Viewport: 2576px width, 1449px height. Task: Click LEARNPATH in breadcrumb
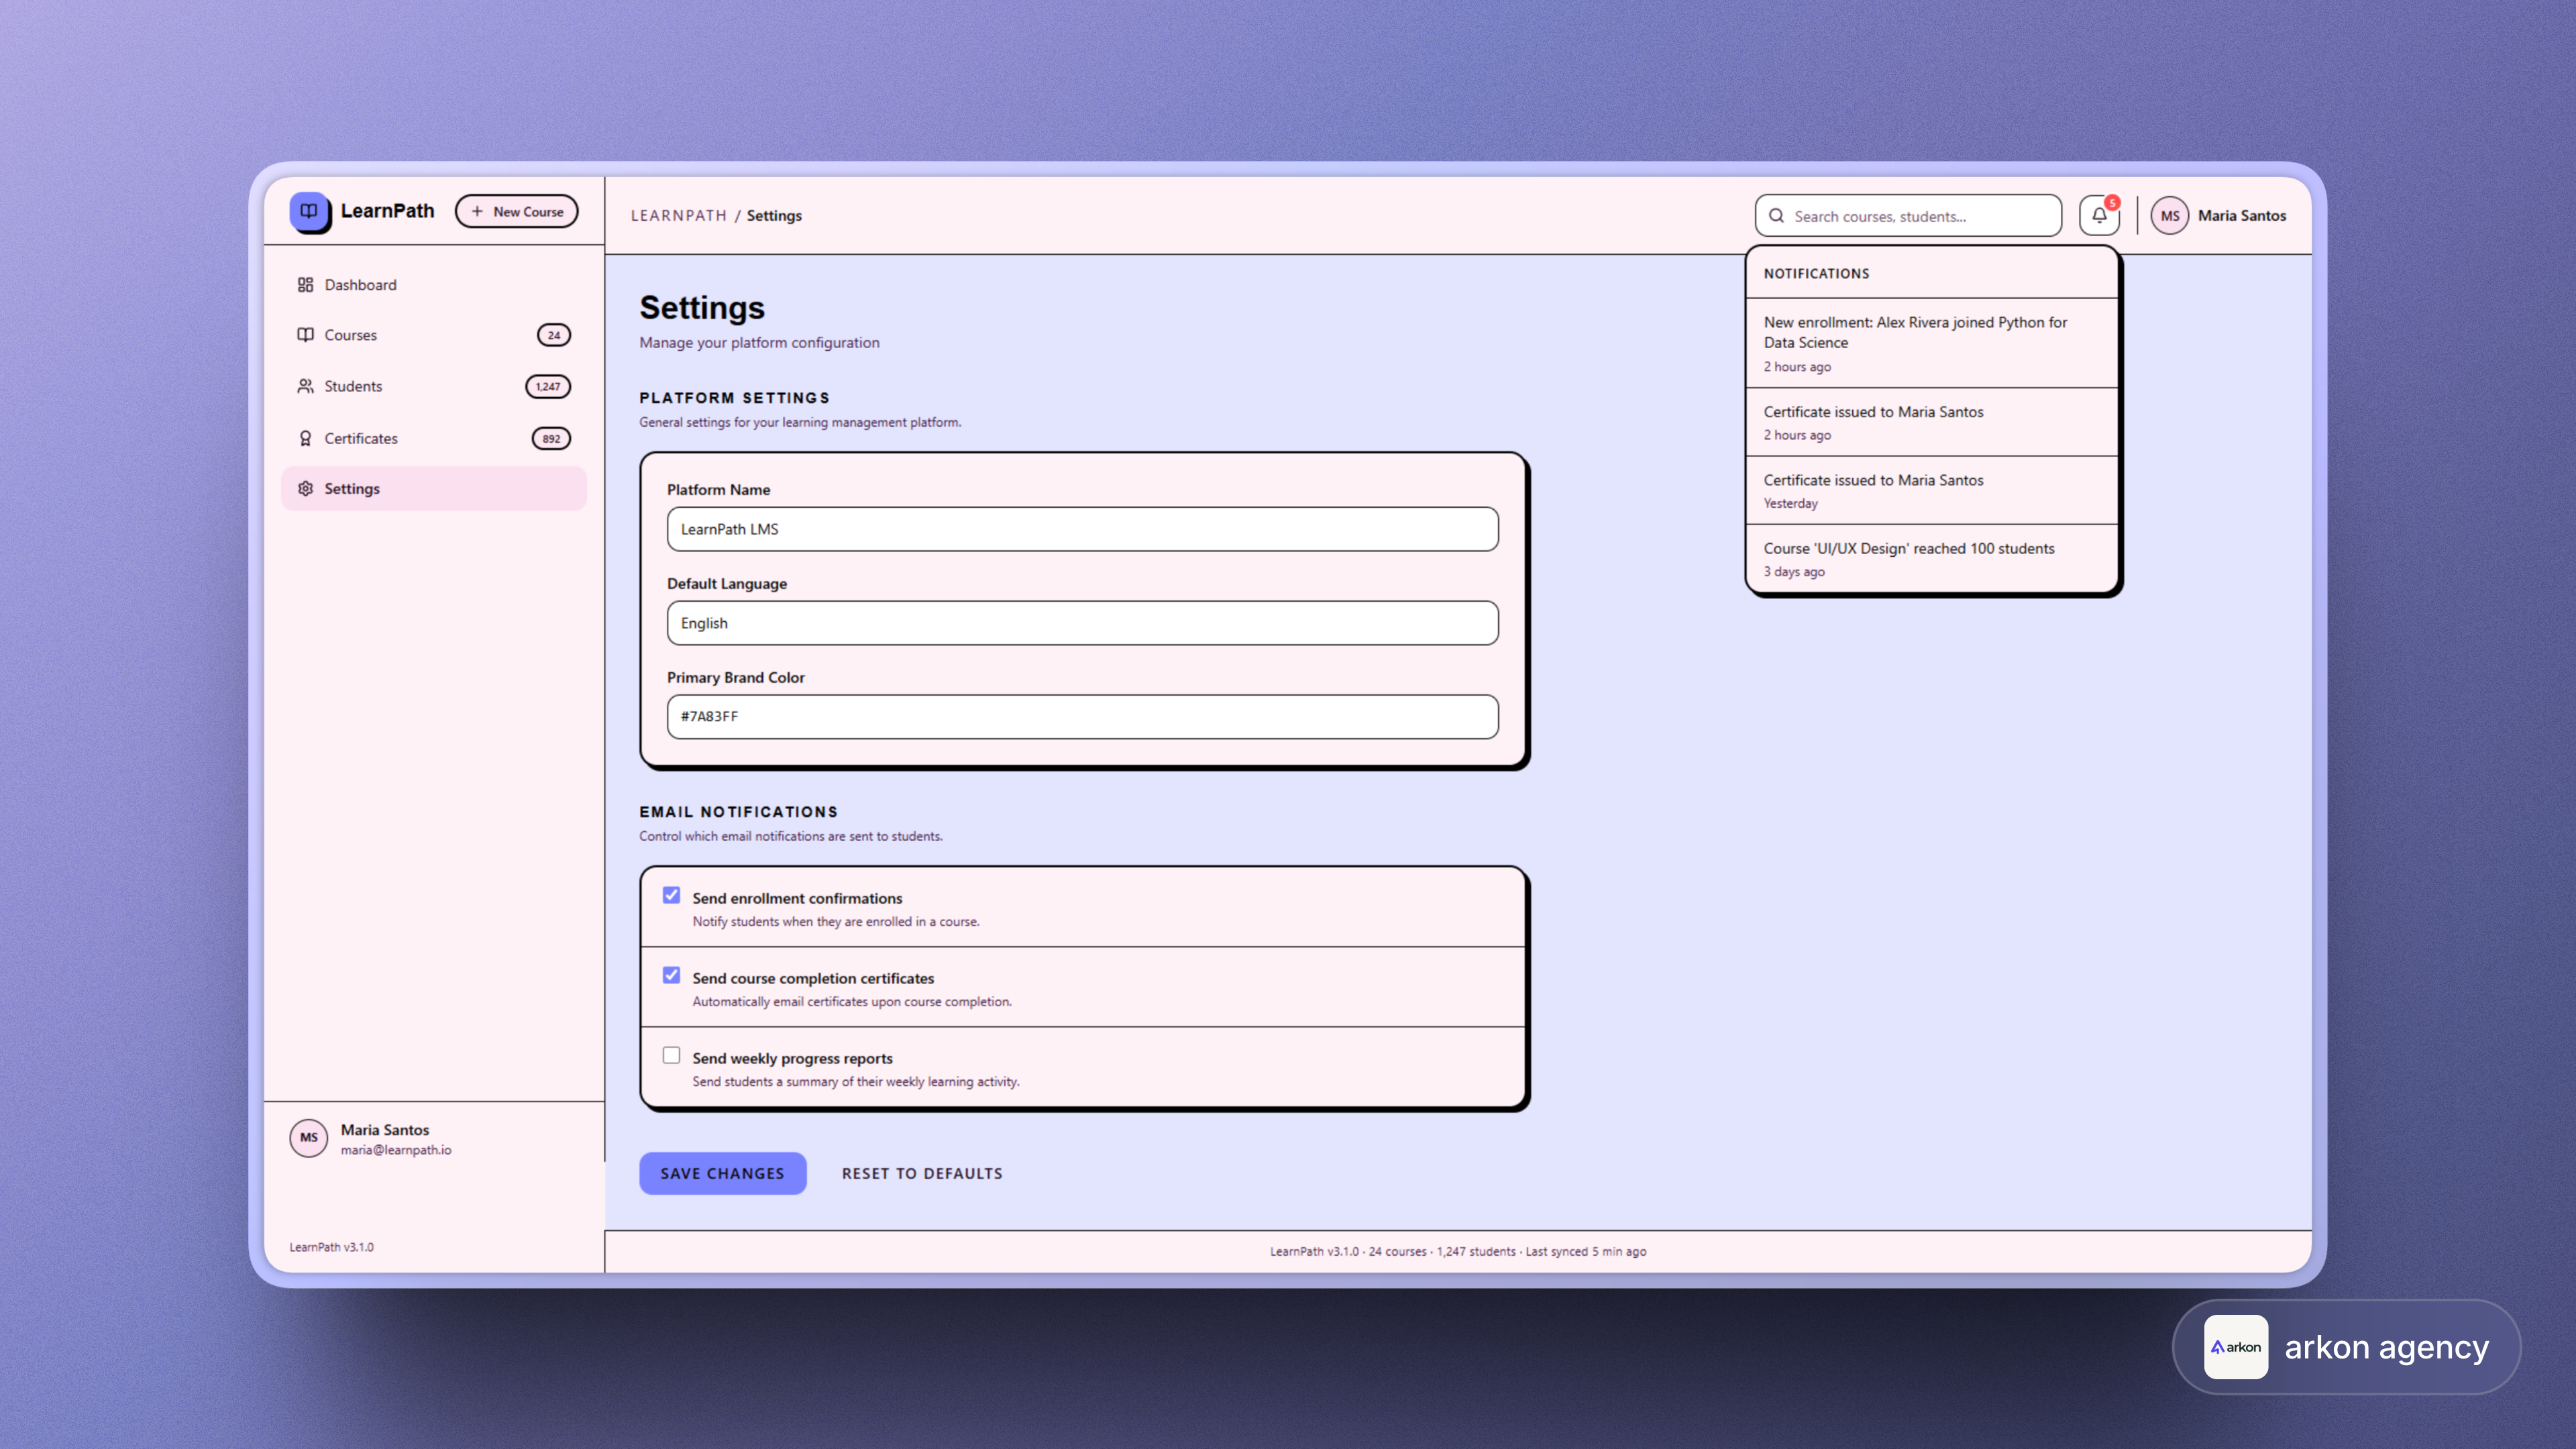click(678, 215)
